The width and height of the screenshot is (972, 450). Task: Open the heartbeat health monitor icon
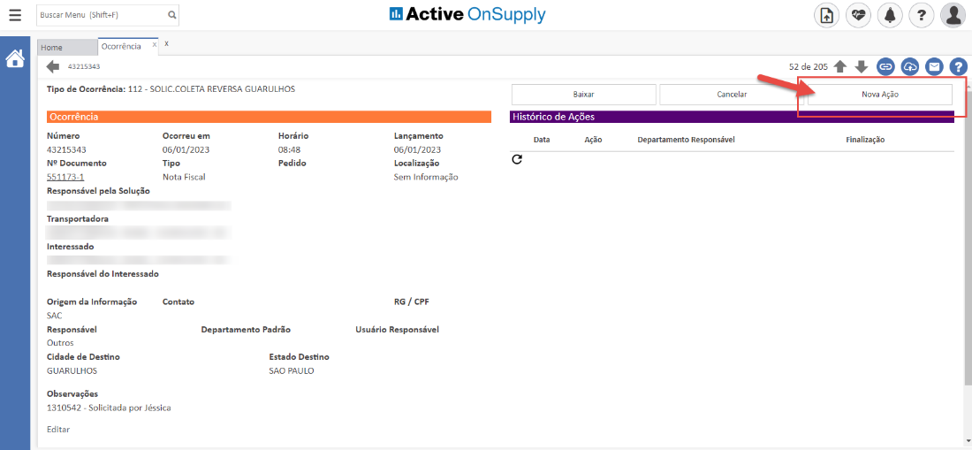coord(858,15)
